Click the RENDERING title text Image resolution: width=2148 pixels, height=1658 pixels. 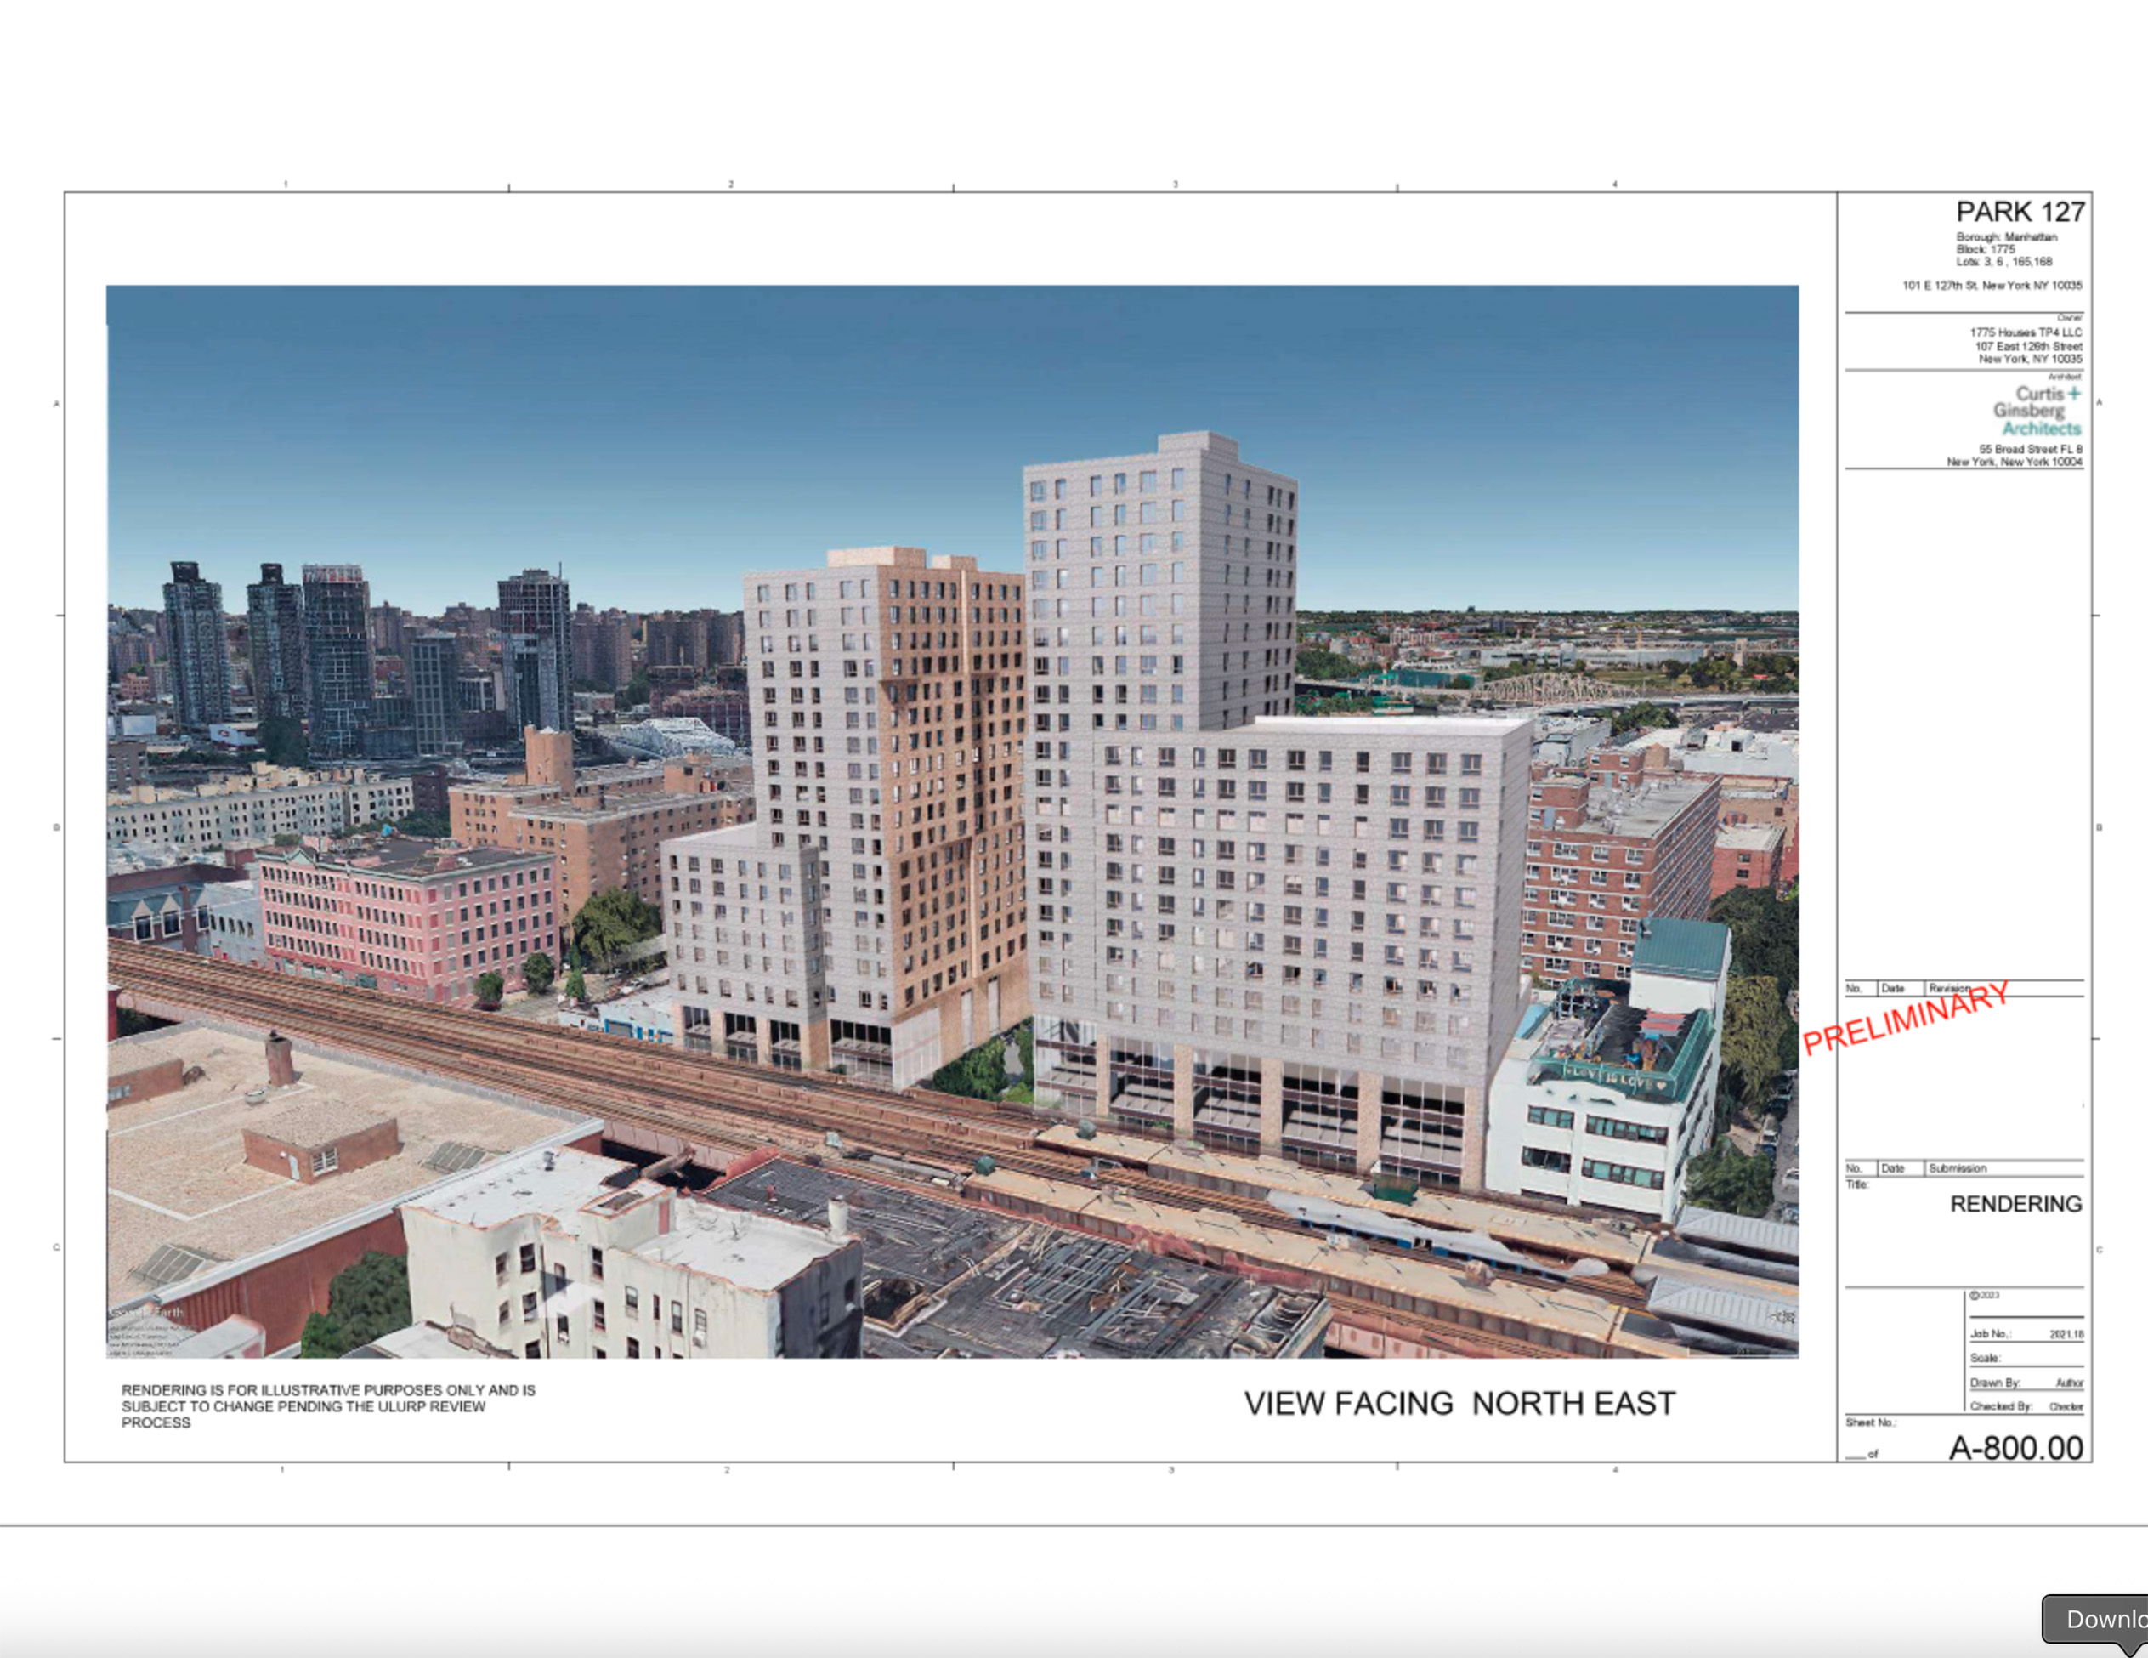[x=2015, y=1203]
